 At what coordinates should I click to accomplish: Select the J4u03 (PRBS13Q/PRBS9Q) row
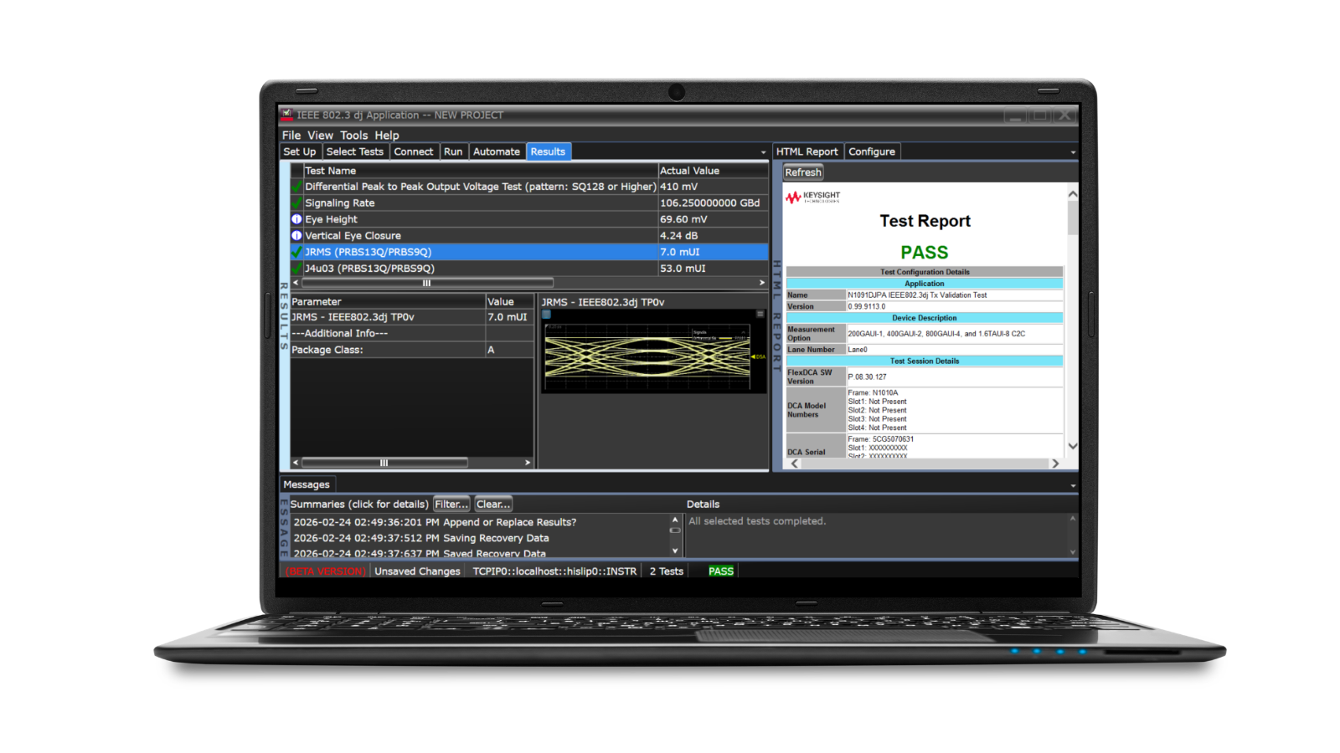(x=529, y=268)
